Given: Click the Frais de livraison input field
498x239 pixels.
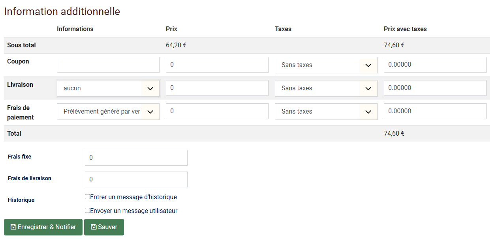Looking at the screenshot, I should coord(136,179).
